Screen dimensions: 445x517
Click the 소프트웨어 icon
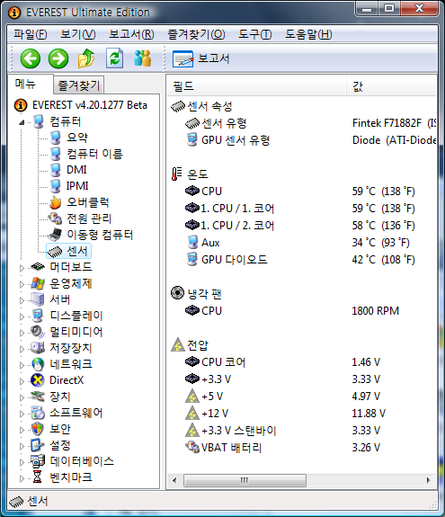(x=38, y=413)
